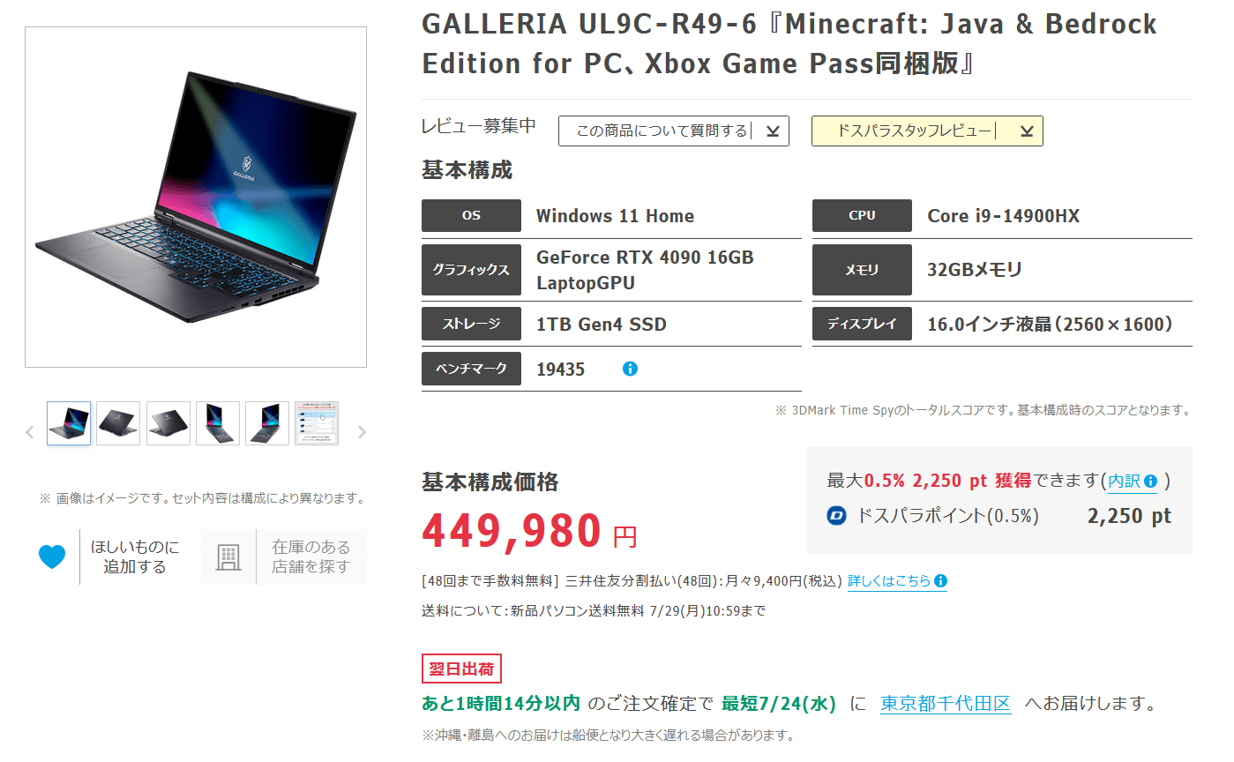
Task: Click the main laptop product image
Action: [196, 197]
